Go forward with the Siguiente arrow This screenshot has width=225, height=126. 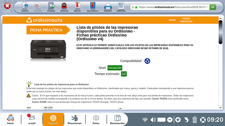pos(38,7)
